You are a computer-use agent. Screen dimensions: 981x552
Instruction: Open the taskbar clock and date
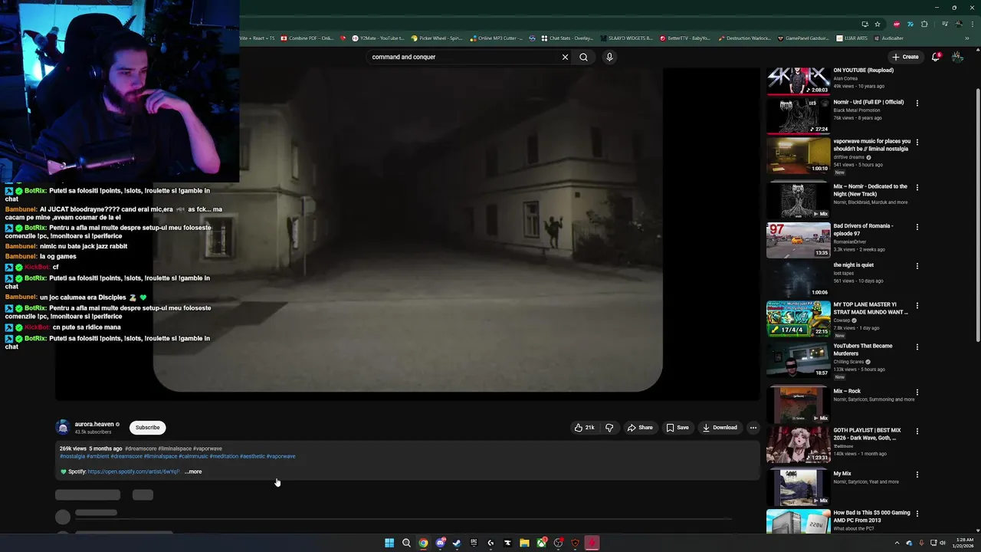pos(963,543)
